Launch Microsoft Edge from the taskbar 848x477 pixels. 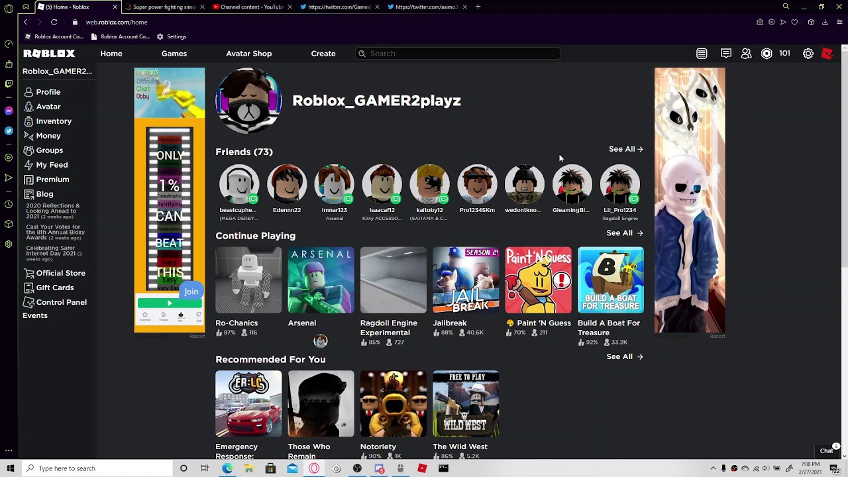[x=227, y=468]
